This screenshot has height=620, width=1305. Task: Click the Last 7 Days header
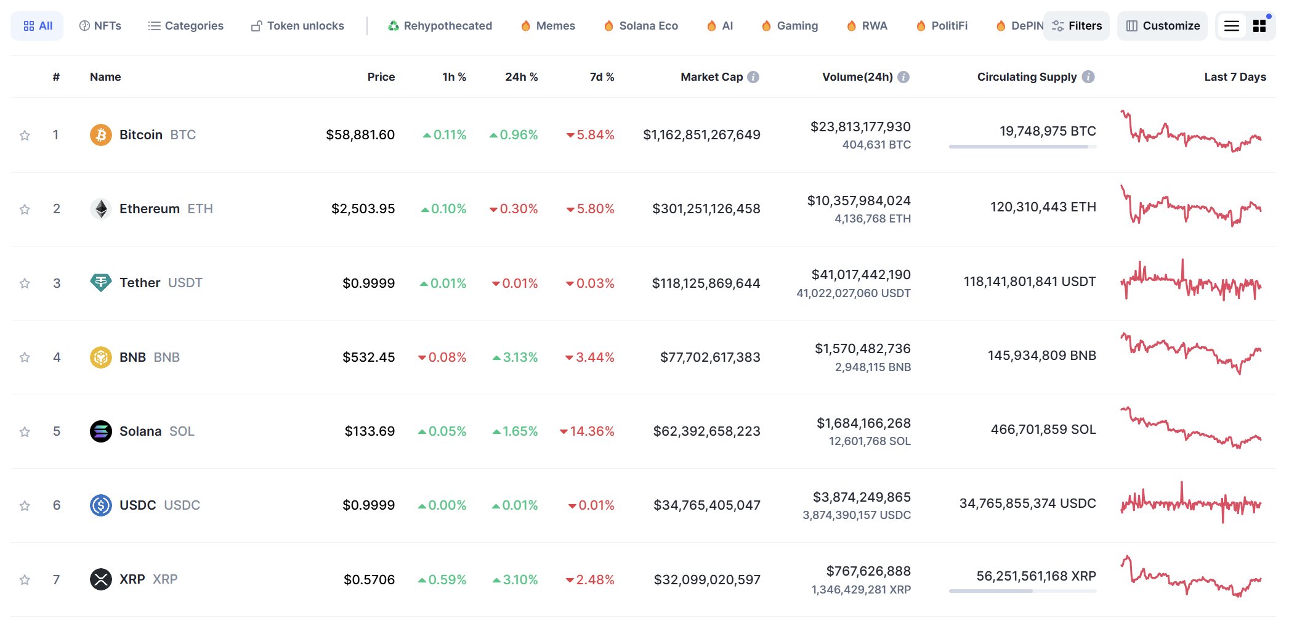[1235, 77]
